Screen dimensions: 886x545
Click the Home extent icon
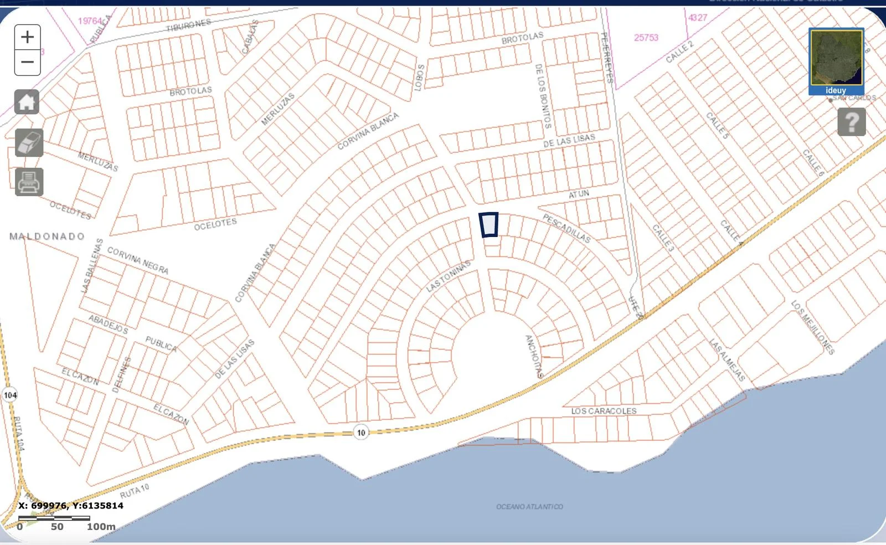point(27,102)
